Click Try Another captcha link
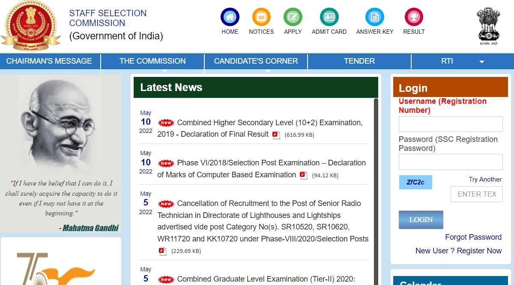Viewport: 514px width, 285px height. click(x=485, y=179)
